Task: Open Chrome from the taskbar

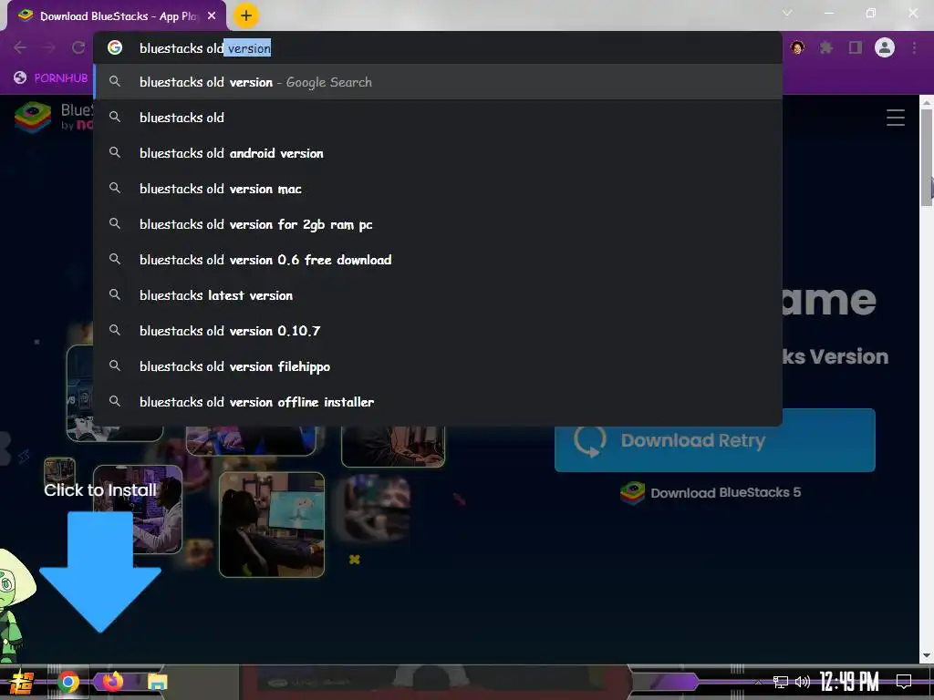Action: tap(68, 682)
